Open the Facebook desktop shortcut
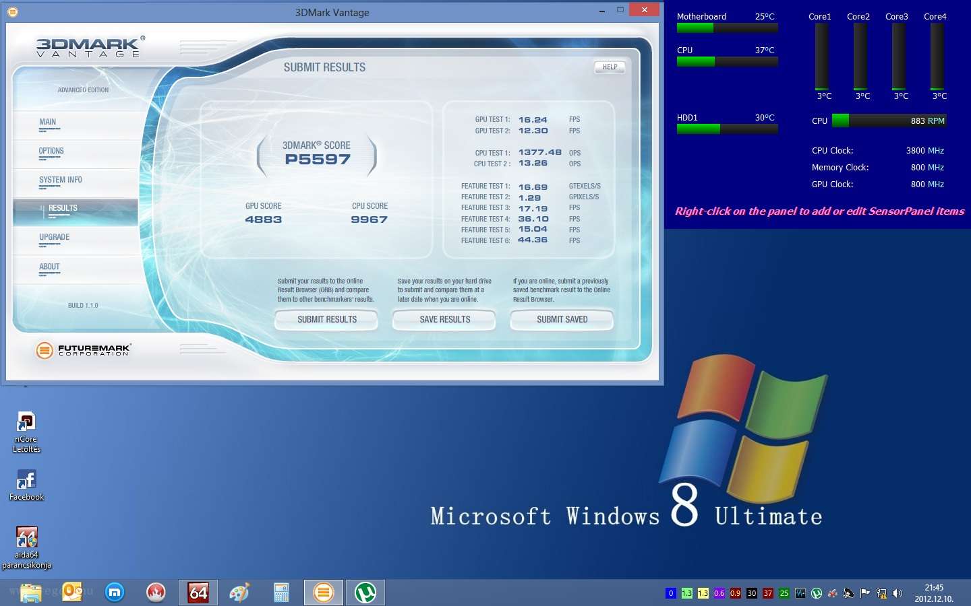Screen dimensions: 971x606 [x=26, y=485]
